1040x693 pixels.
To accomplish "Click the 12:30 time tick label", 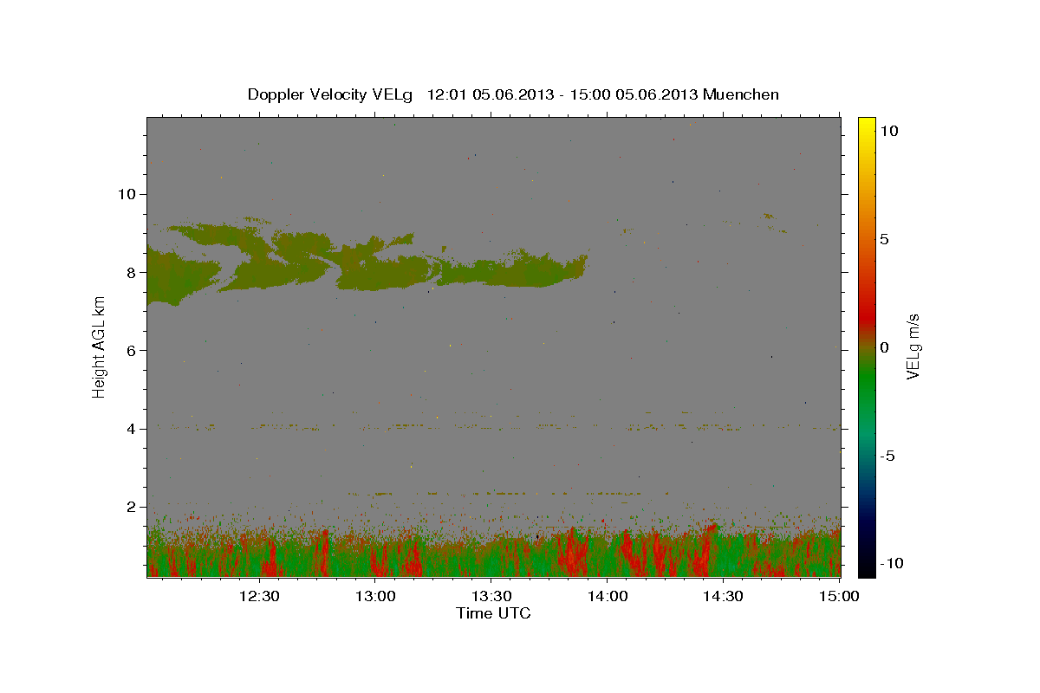I will [259, 597].
